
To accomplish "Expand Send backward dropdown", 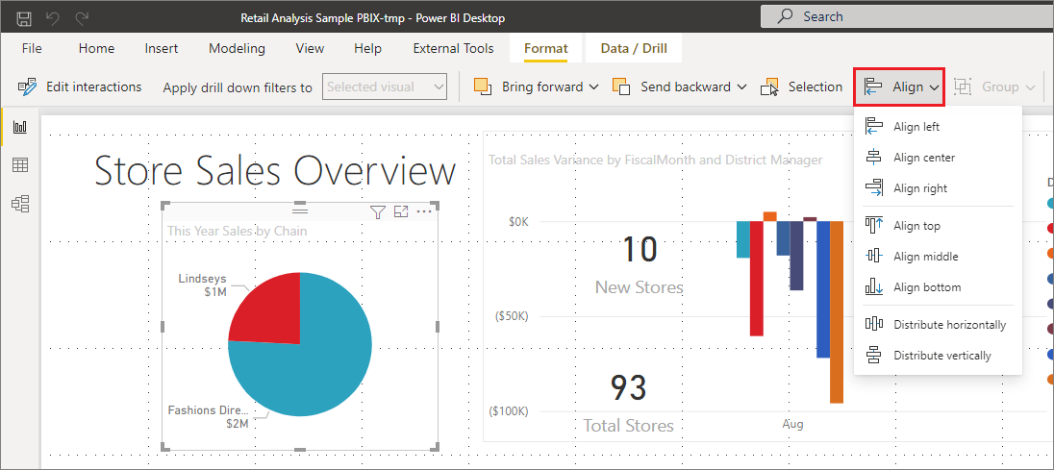I will (680, 87).
